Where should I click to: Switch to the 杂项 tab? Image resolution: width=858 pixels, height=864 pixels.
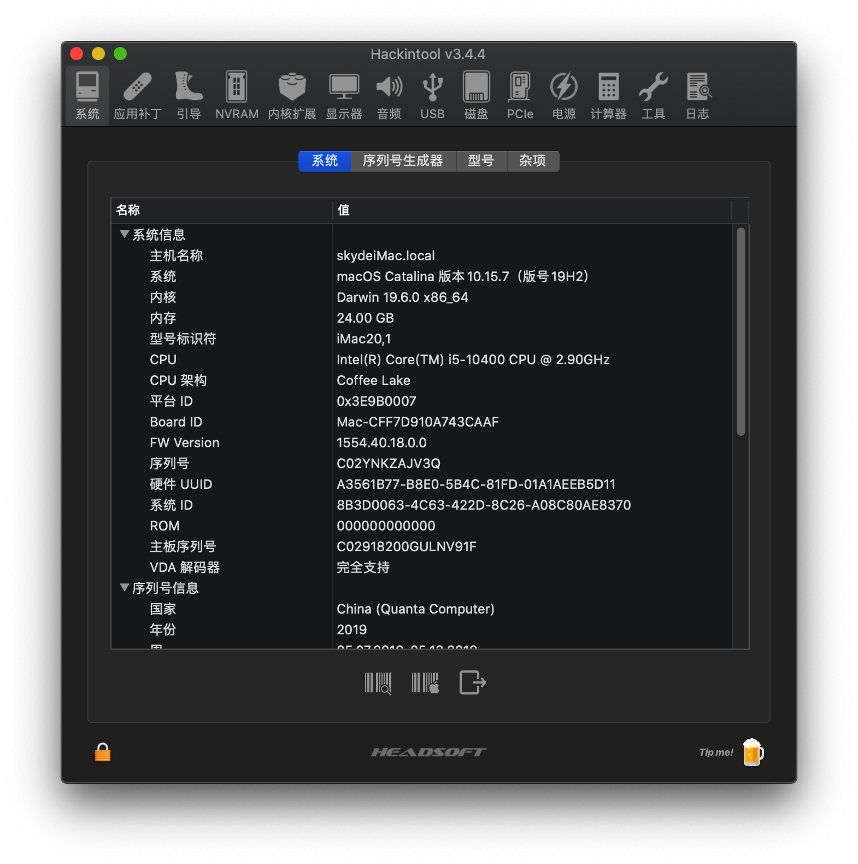(533, 161)
